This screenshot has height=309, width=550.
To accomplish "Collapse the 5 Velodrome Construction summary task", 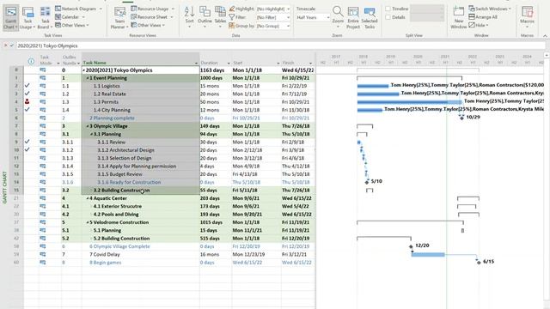I will tap(88, 222).
